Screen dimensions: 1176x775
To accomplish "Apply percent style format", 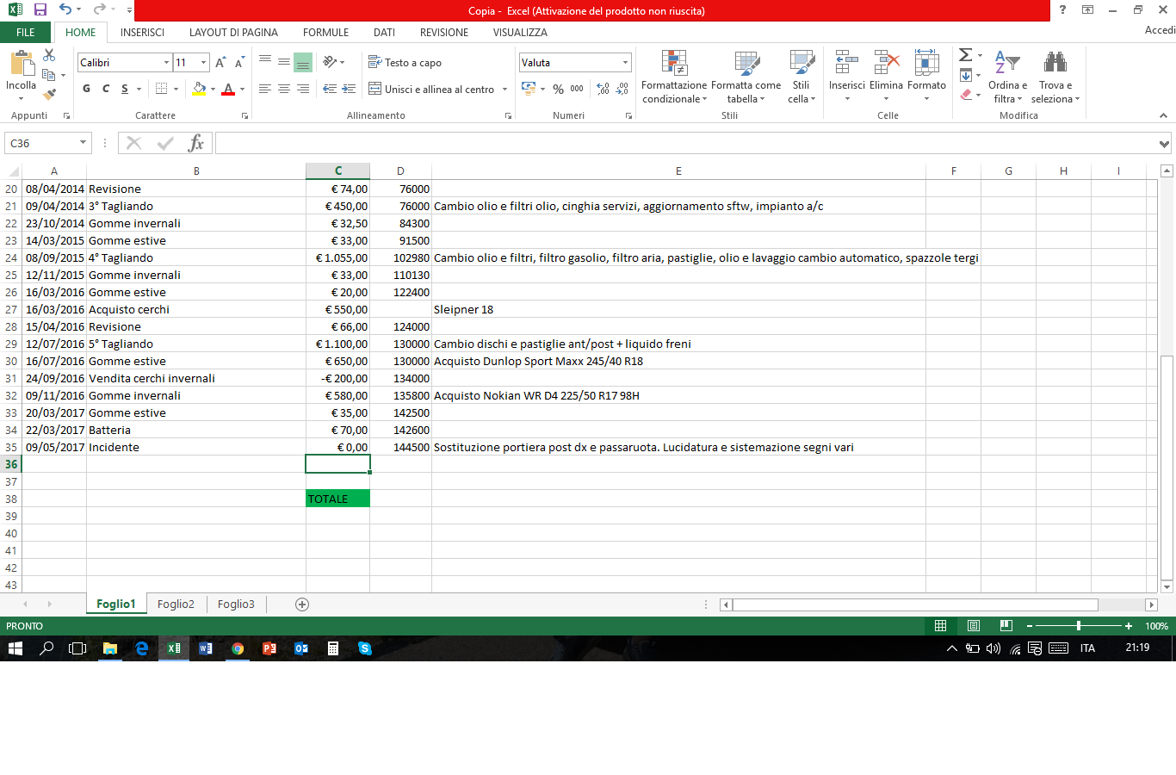I will click(x=558, y=89).
